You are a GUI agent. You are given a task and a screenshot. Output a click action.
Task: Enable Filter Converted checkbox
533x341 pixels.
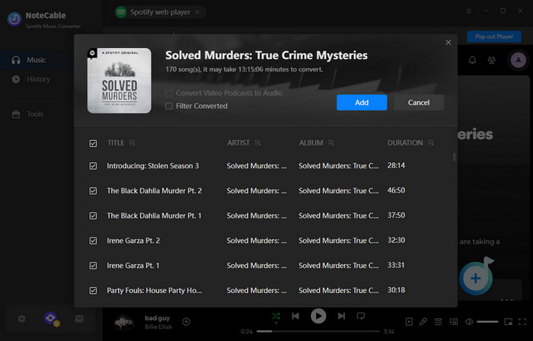pyautogui.click(x=169, y=106)
